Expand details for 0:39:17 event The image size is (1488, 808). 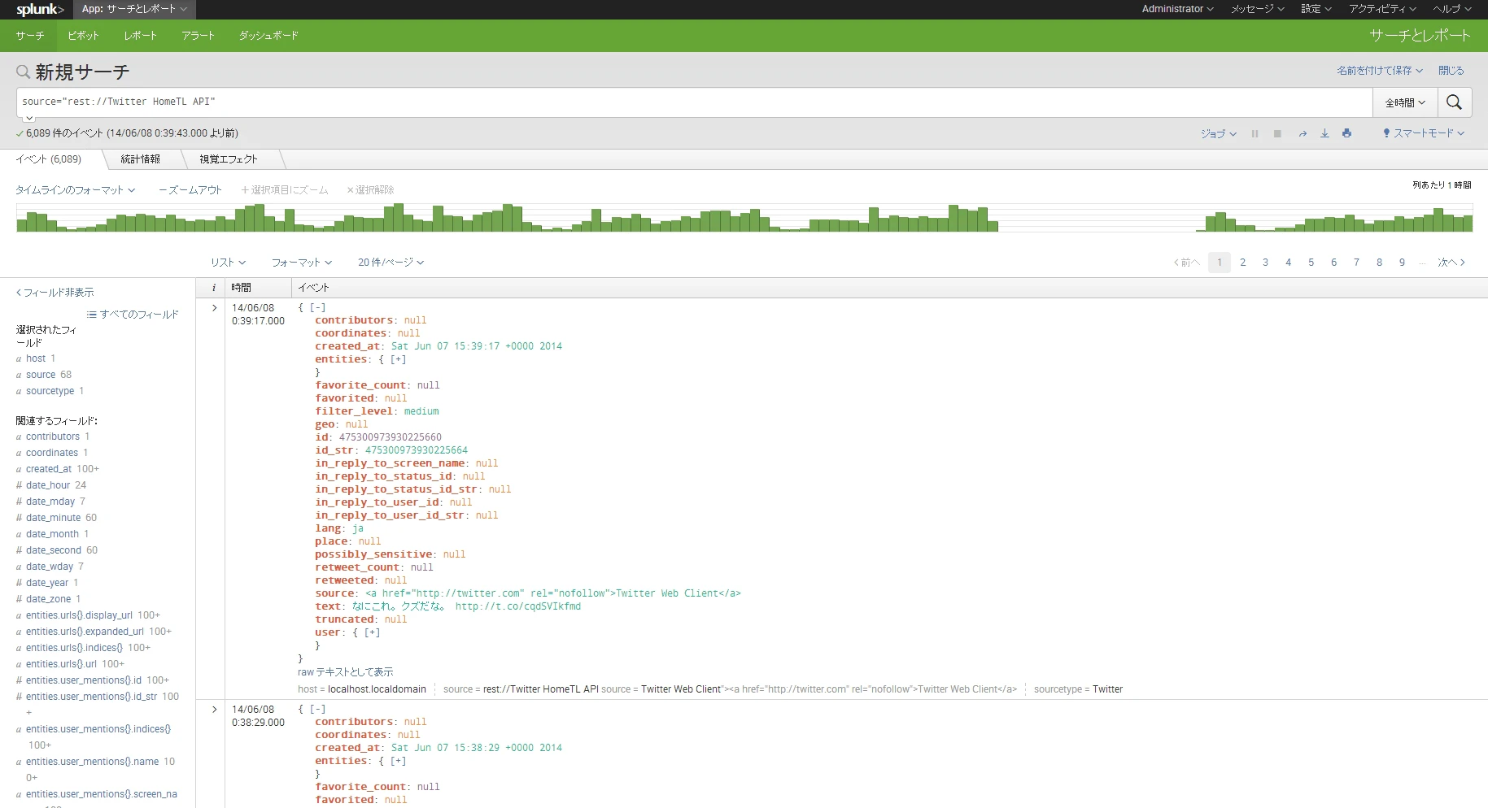click(x=214, y=308)
